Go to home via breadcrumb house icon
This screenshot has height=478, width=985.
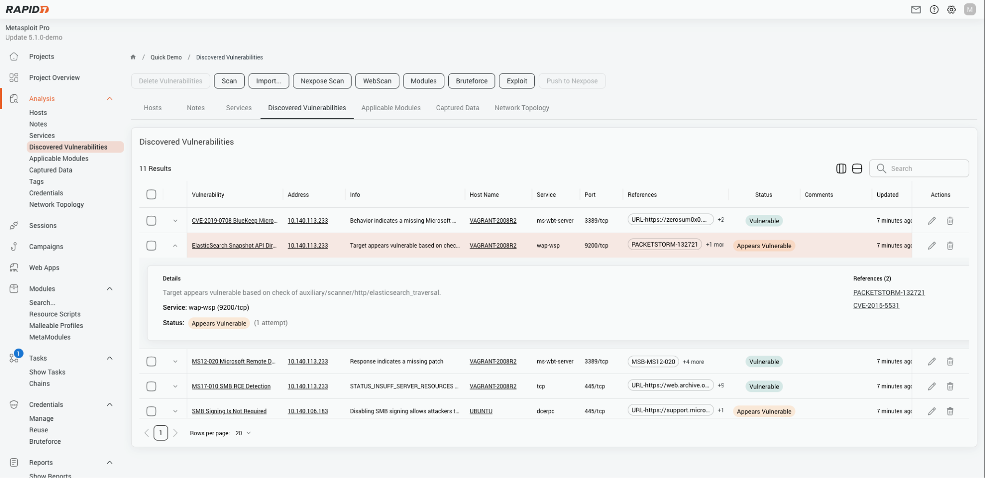click(133, 57)
